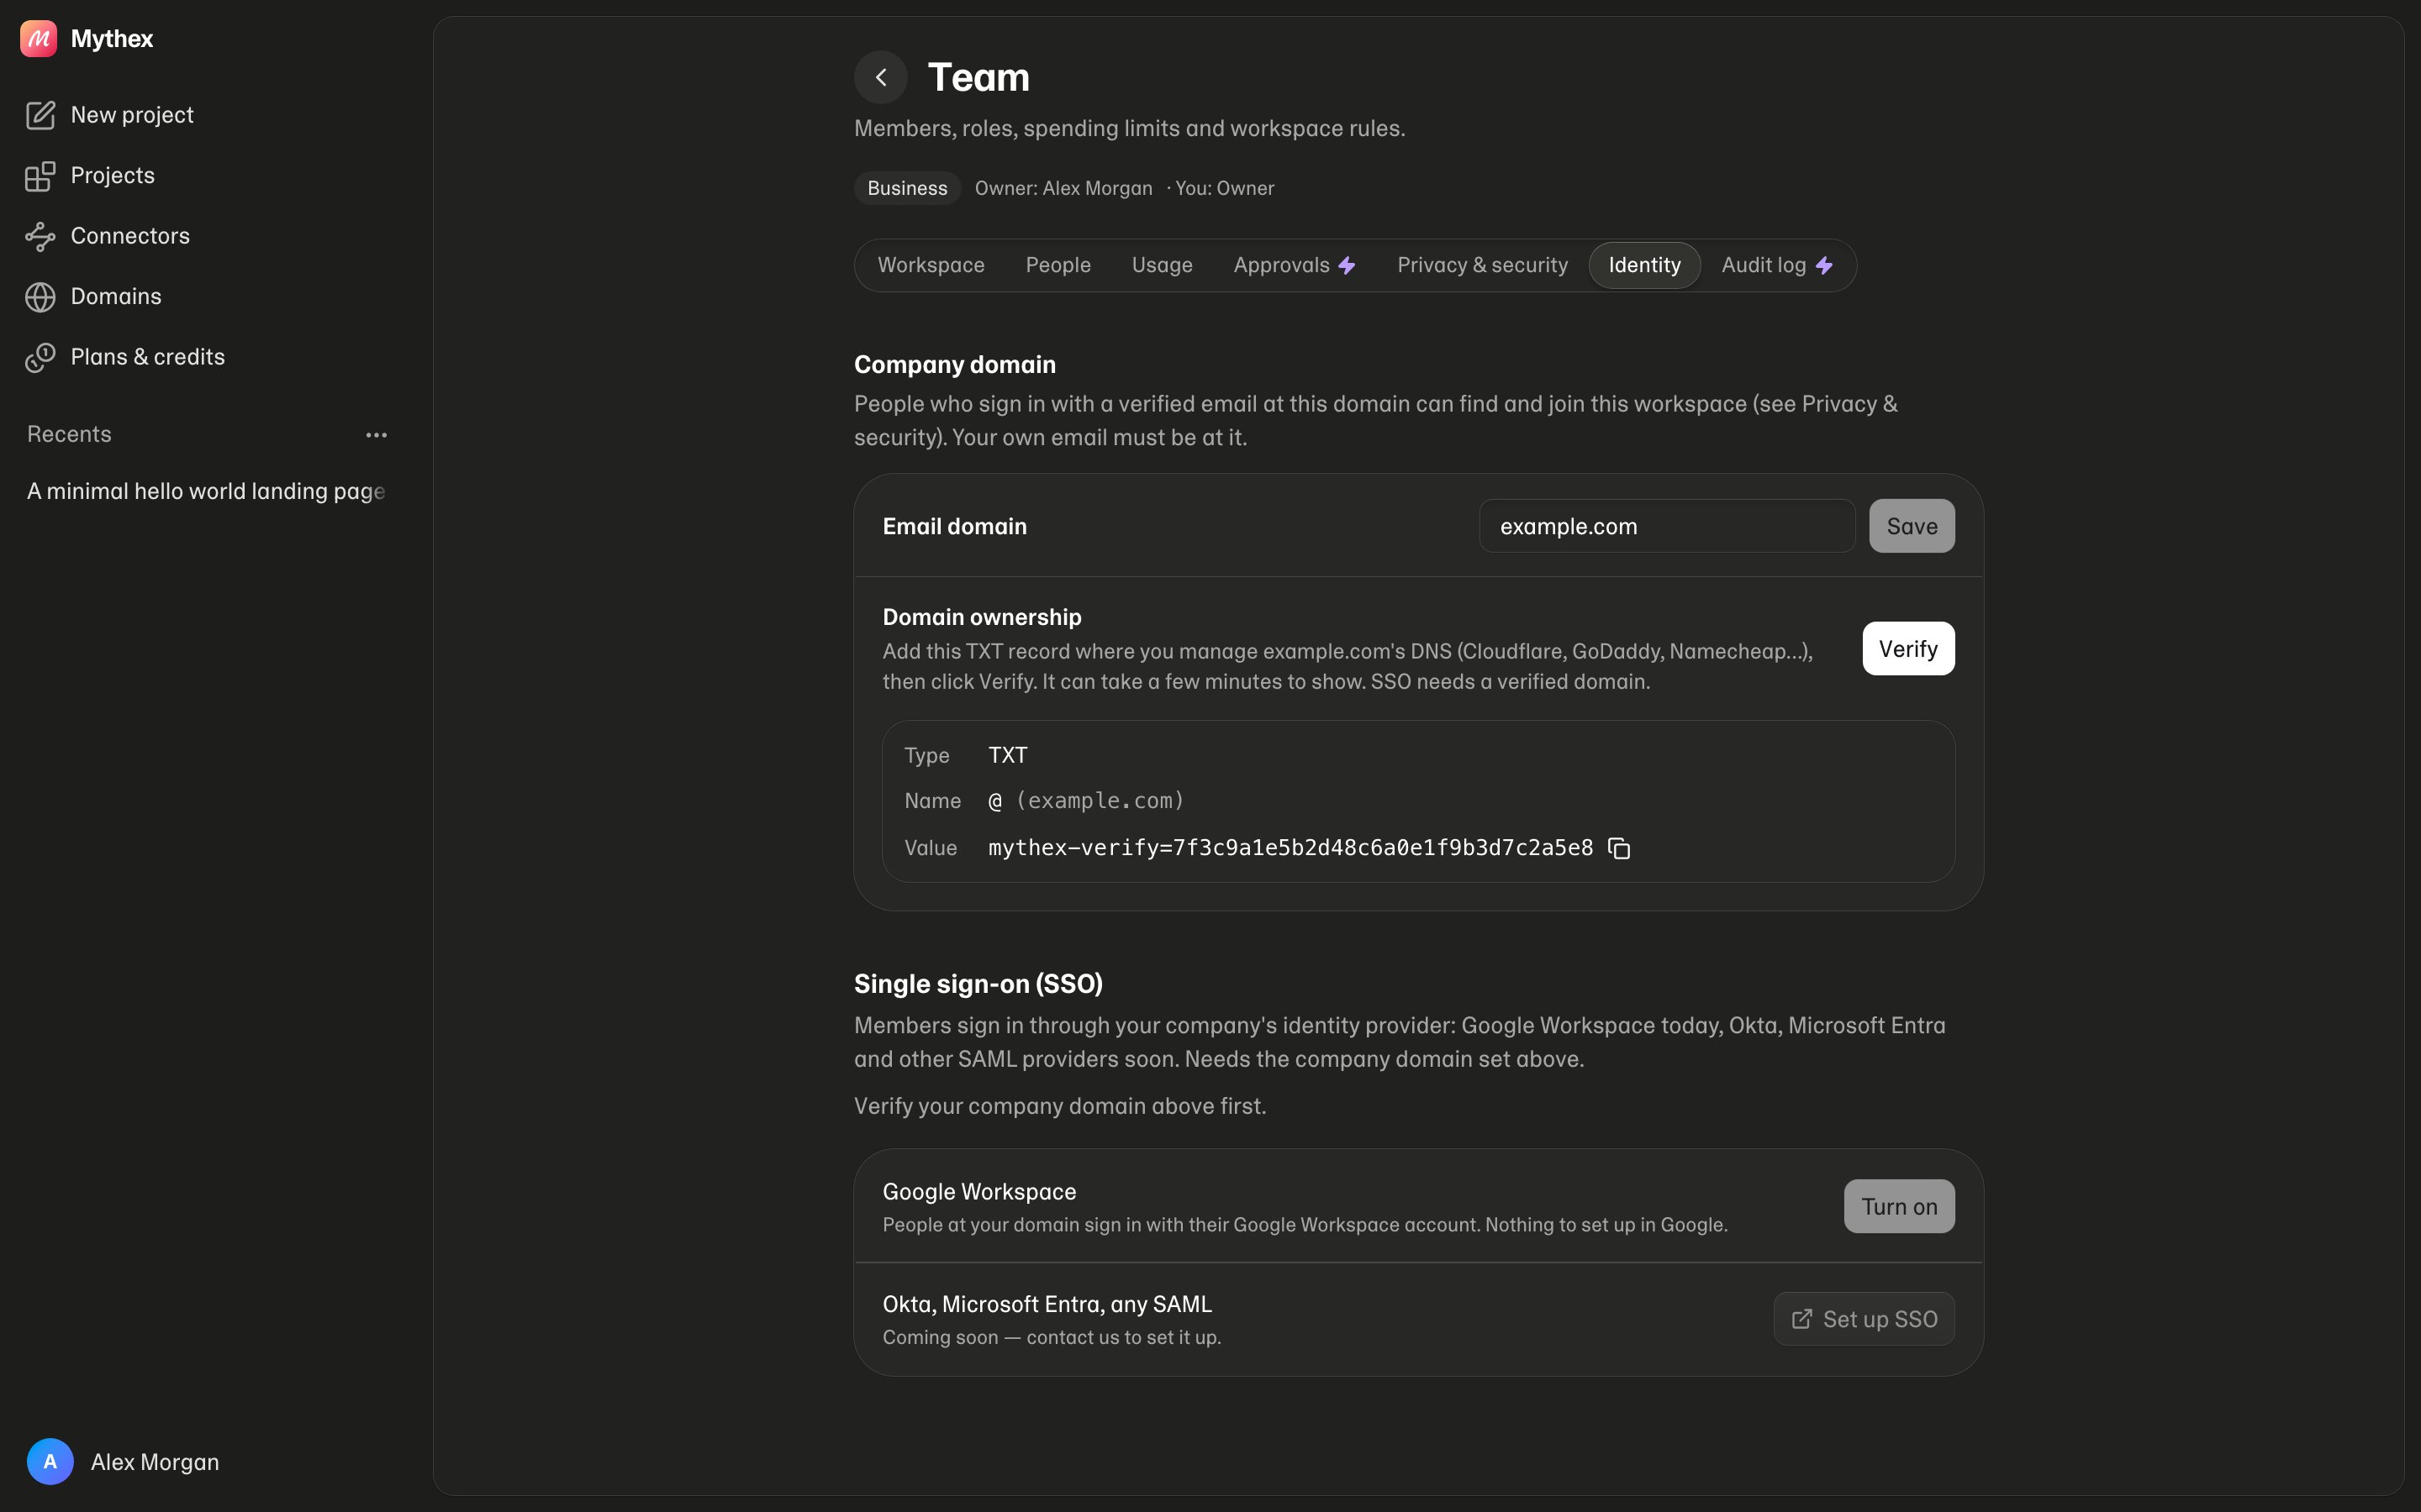Image resolution: width=2421 pixels, height=1512 pixels.
Task: Click the Single sign-on (SSO) heading
Action: [978, 984]
